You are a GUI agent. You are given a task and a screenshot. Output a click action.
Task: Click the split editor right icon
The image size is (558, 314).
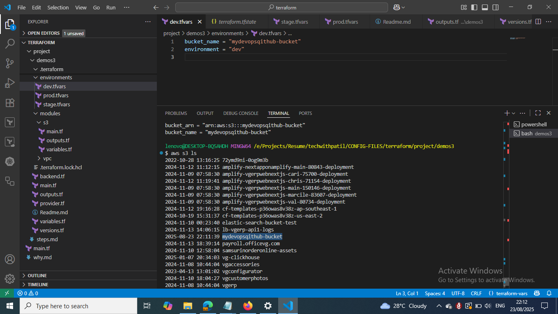click(x=538, y=22)
